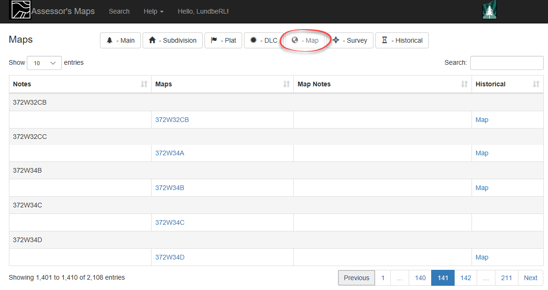Expand the Help menu in navbar
548x290 pixels.
click(153, 12)
